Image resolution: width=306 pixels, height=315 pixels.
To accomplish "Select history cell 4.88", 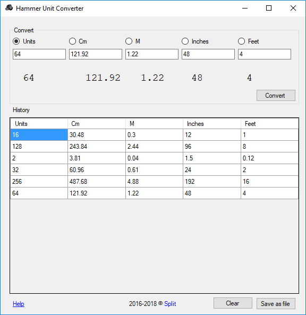I will coord(154,182).
